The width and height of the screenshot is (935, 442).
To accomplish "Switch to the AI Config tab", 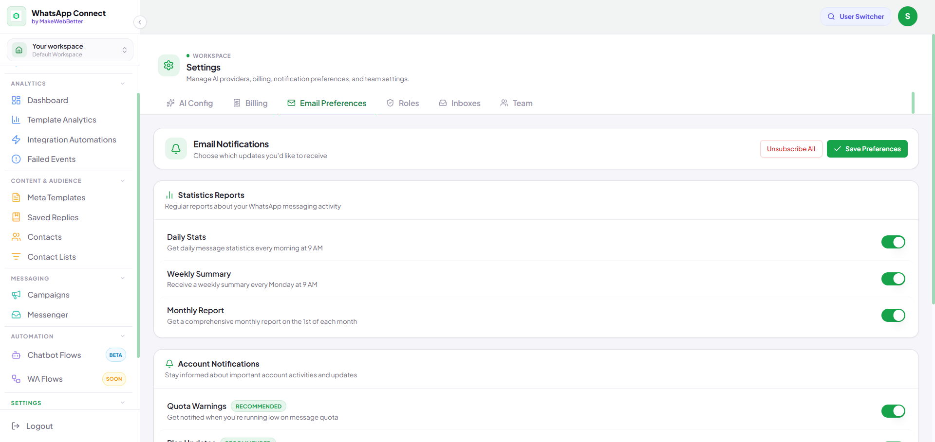I will pyautogui.click(x=190, y=103).
